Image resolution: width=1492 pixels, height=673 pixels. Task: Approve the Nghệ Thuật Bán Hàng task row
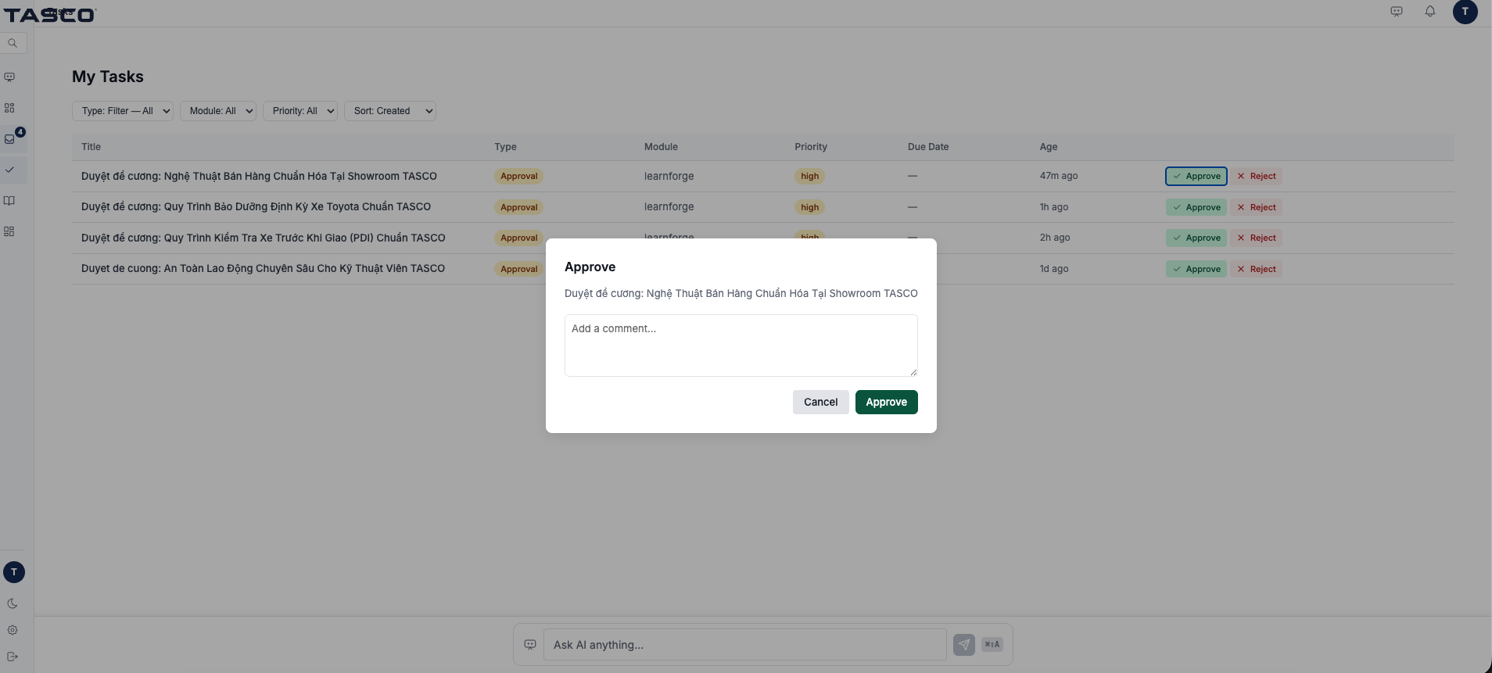coord(1196,177)
